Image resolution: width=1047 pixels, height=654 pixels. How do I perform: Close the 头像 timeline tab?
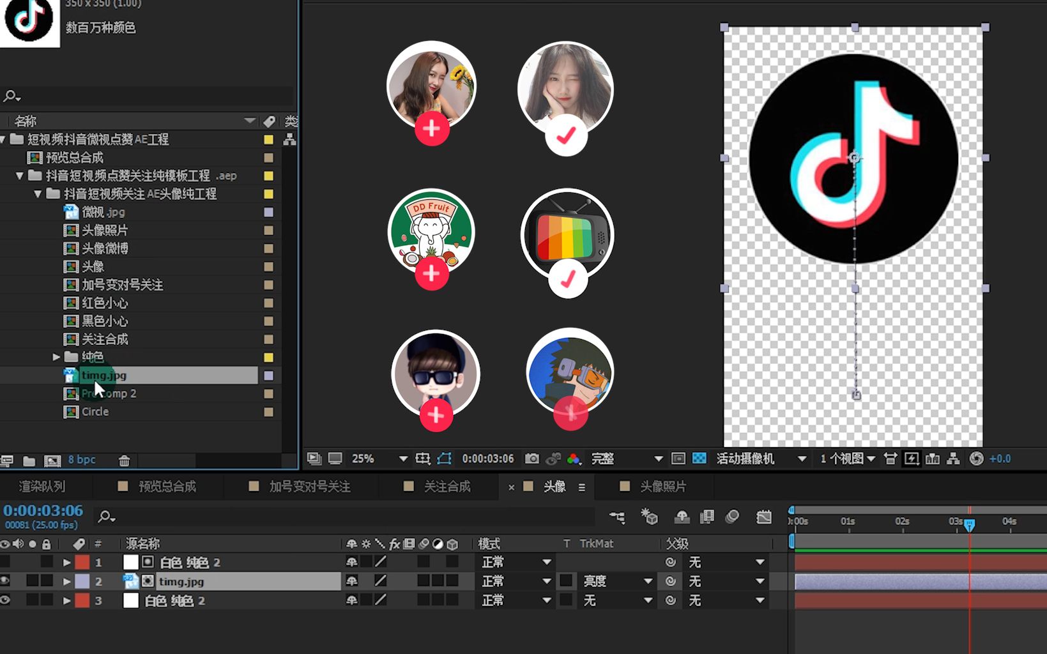pyautogui.click(x=511, y=487)
